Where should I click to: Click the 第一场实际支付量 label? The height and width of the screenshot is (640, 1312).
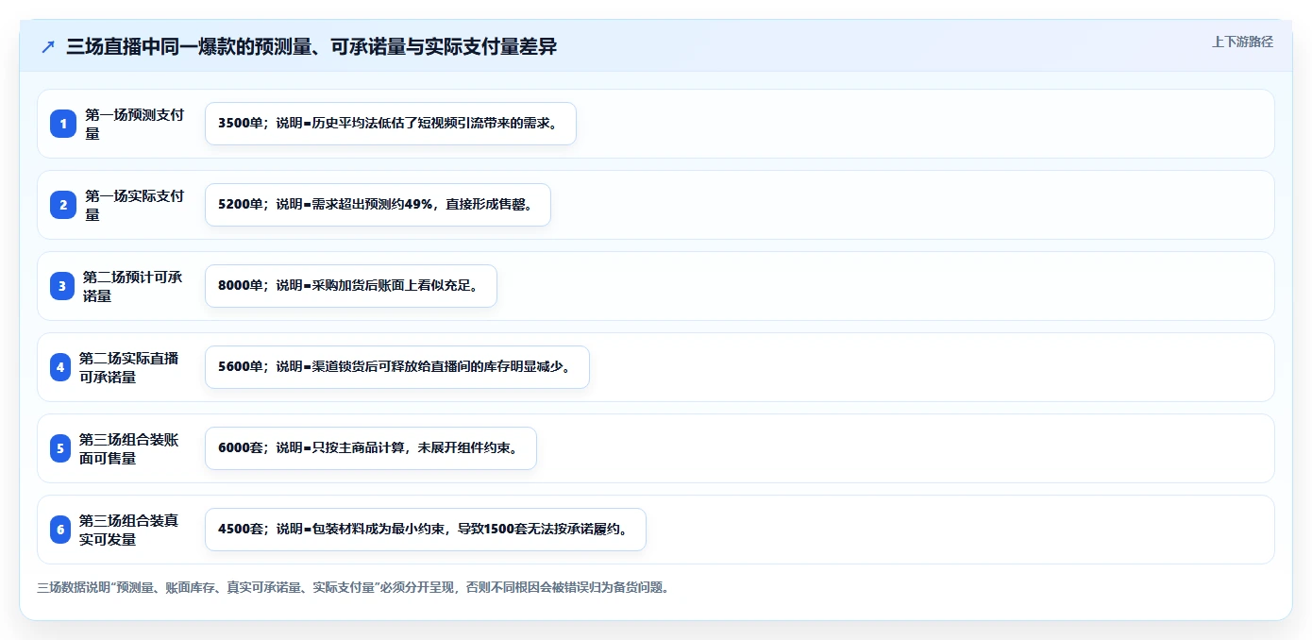coord(134,205)
